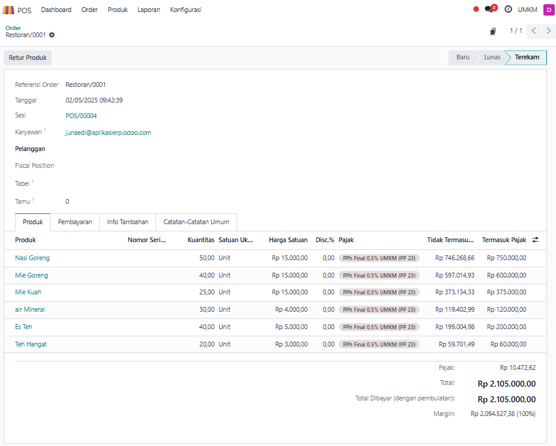Open the user avatar D menu
Screen dimensions: 556x446
point(549,10)
